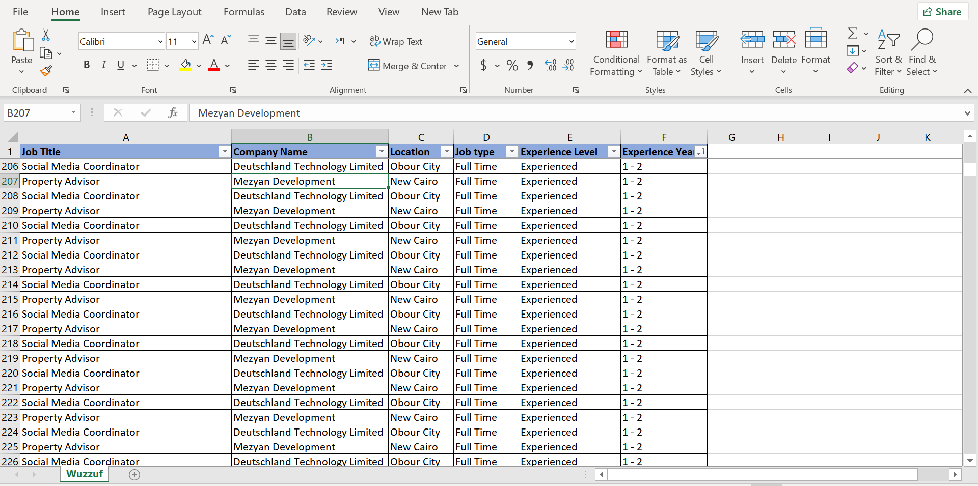Click the AutoSum icon

click(x=853, y=33)
